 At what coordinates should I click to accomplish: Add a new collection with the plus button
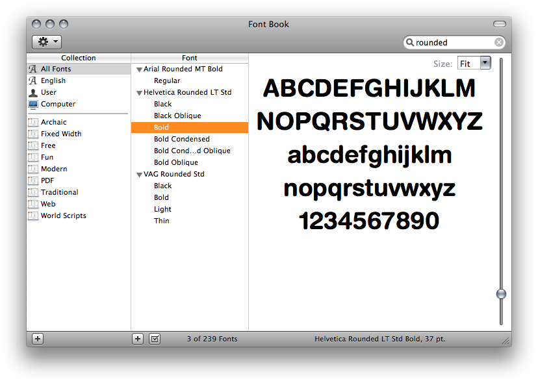(37, 338)
